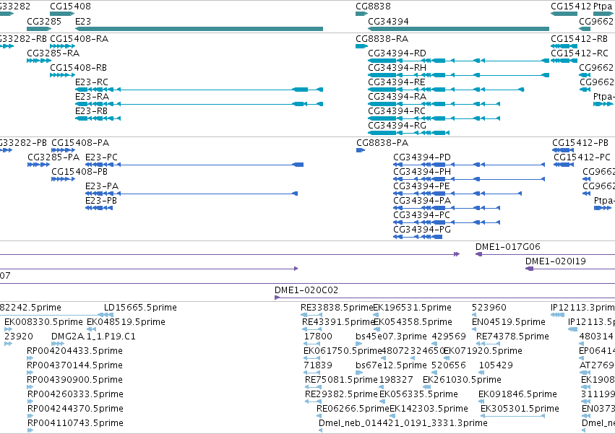The image size is (615, 434).
Task: Select EST RE33838.5prime
Action: point(337,308)
